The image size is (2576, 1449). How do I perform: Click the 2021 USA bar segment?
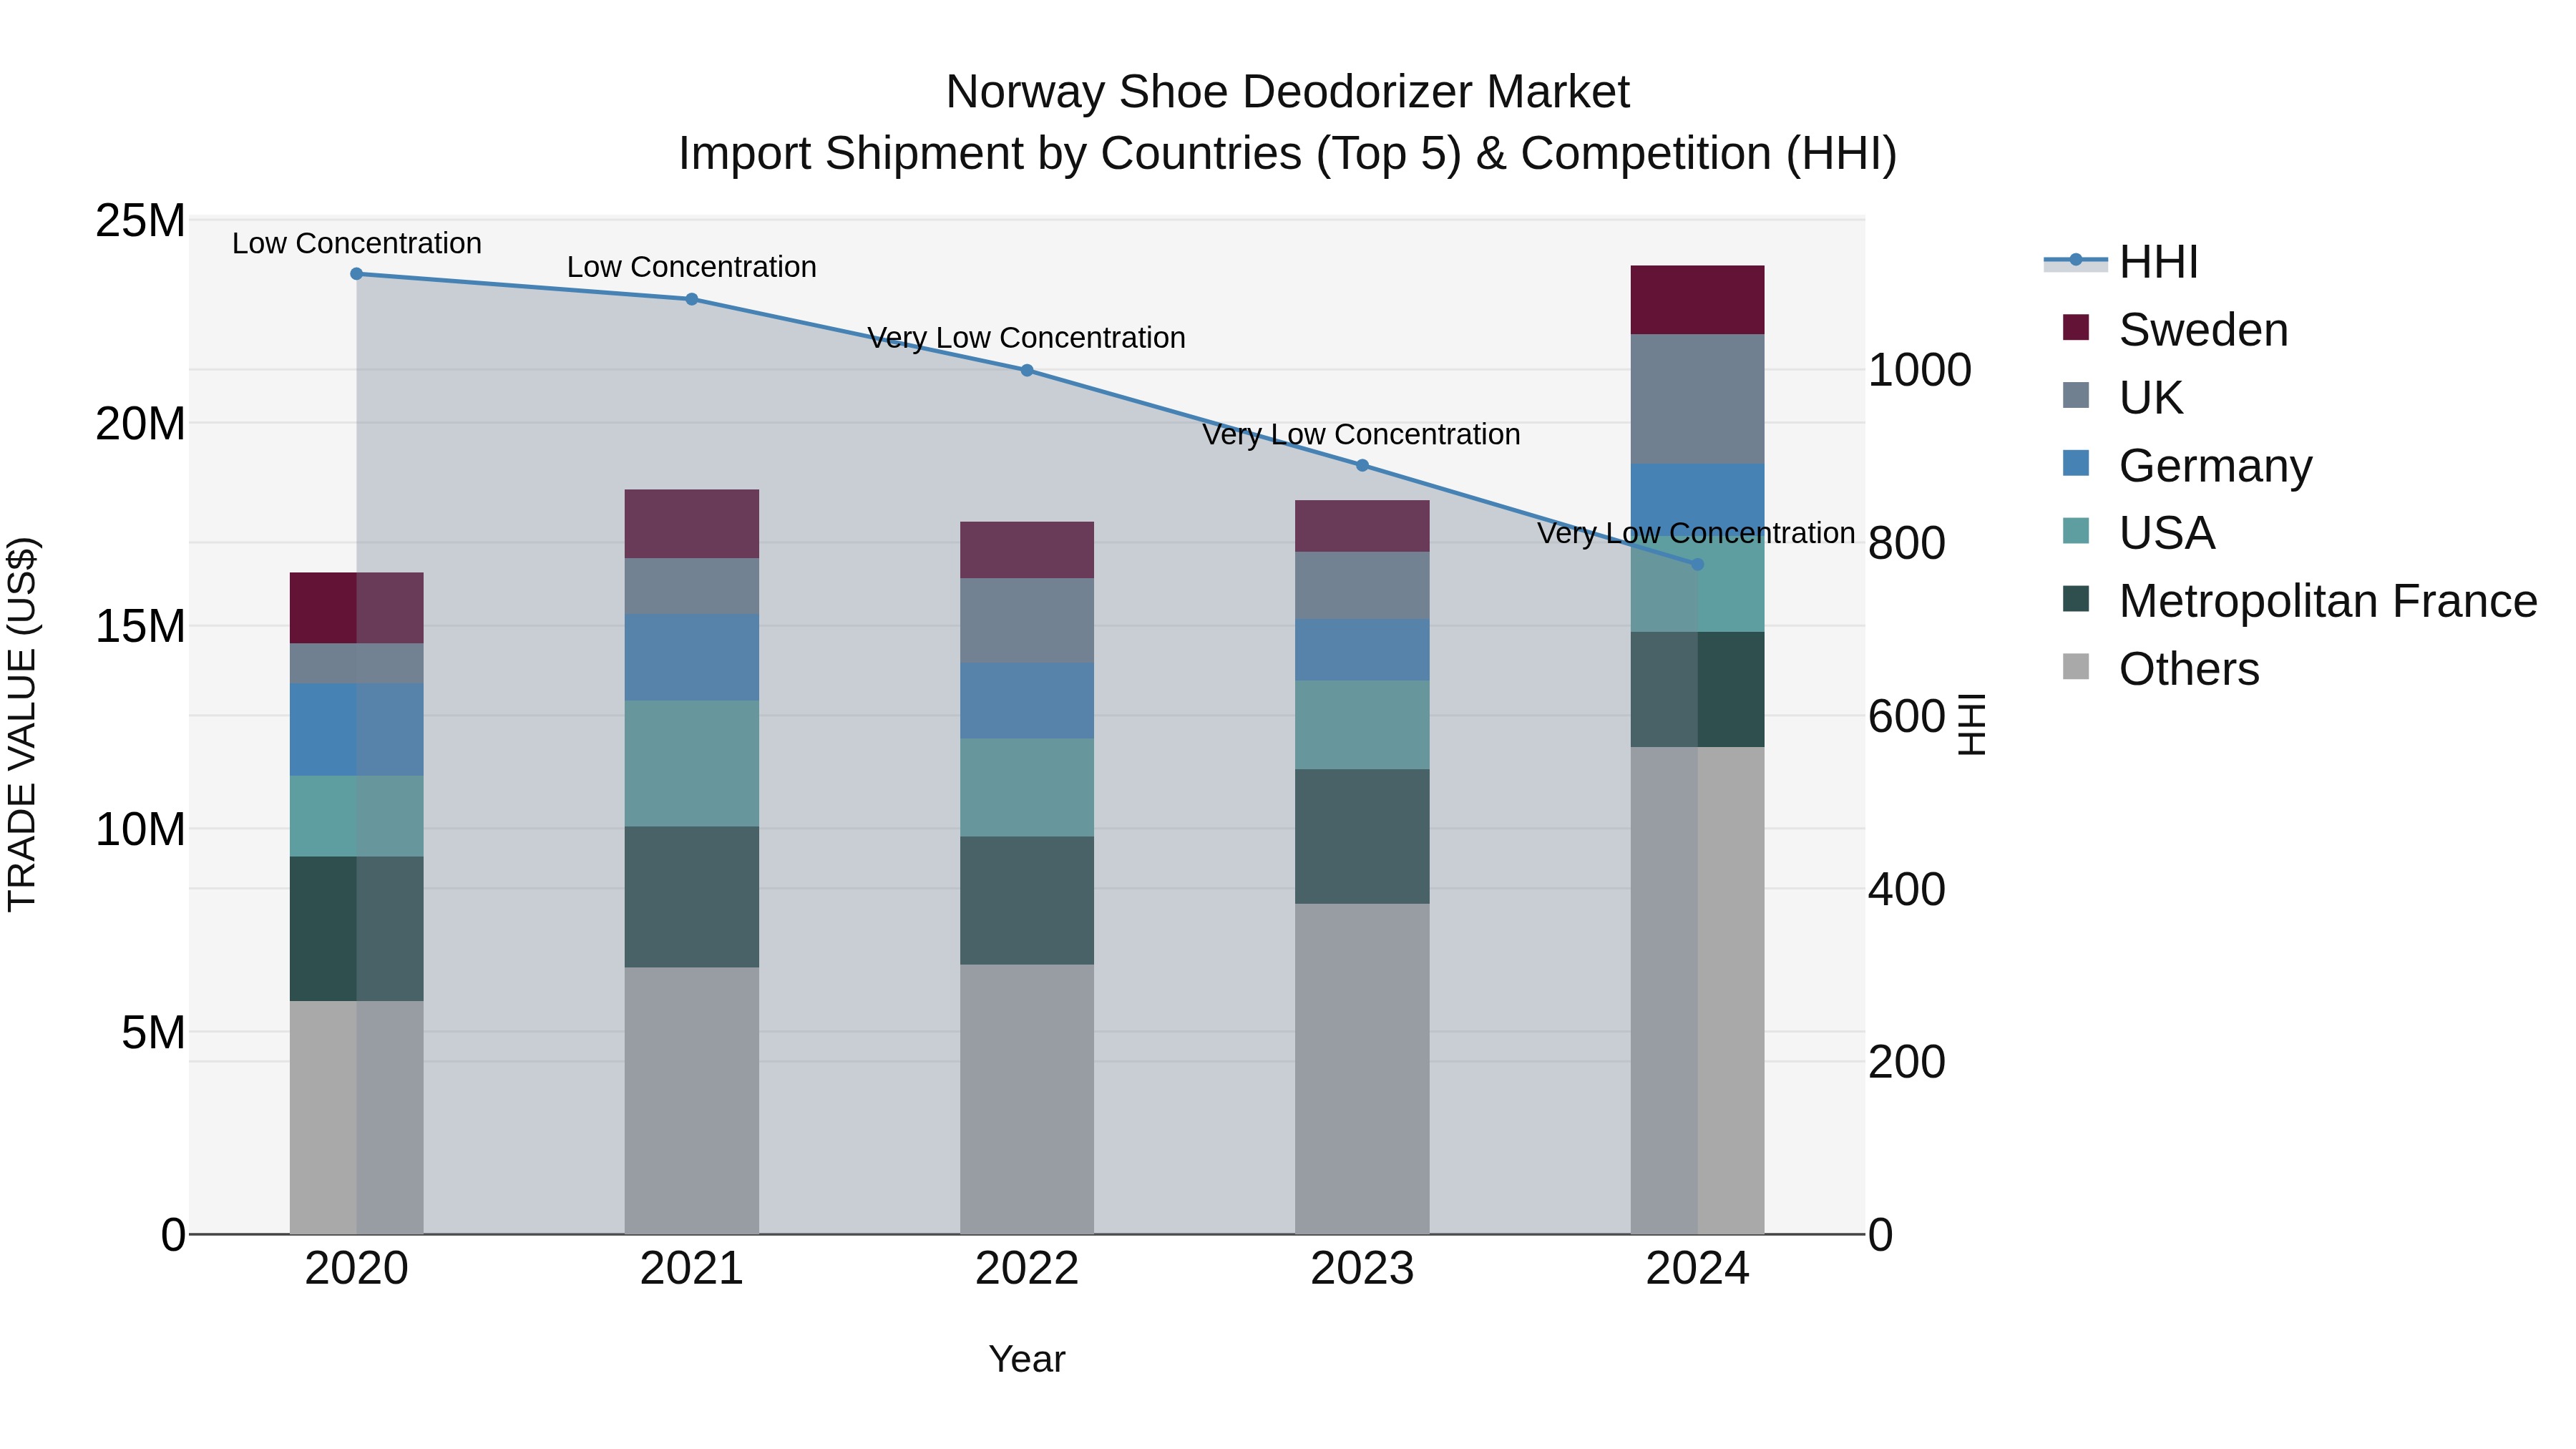[691, 764]
